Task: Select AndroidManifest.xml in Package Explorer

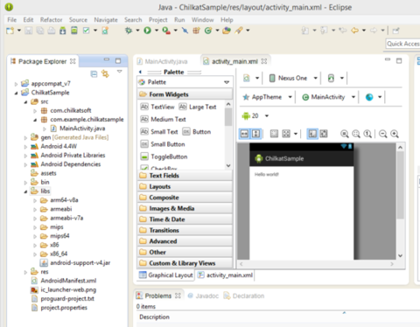Action: tap(68, 281)
